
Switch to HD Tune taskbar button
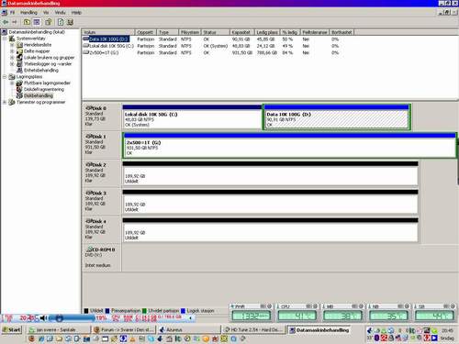[252, 329]
